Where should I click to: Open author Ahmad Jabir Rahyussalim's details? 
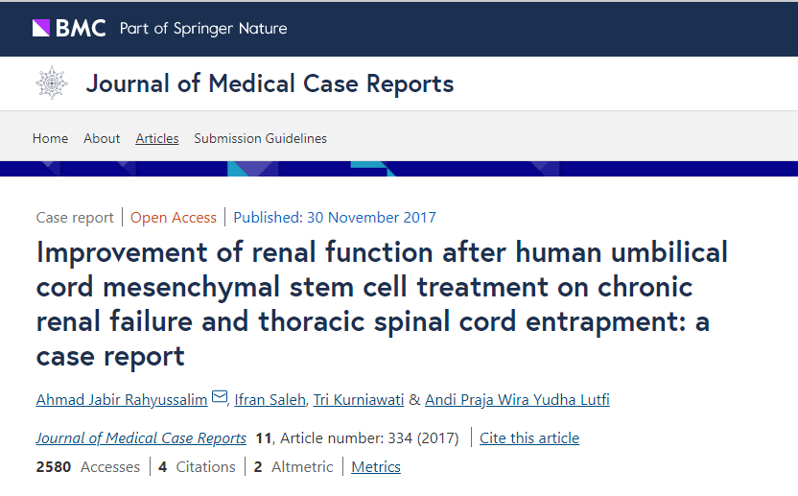122,399
